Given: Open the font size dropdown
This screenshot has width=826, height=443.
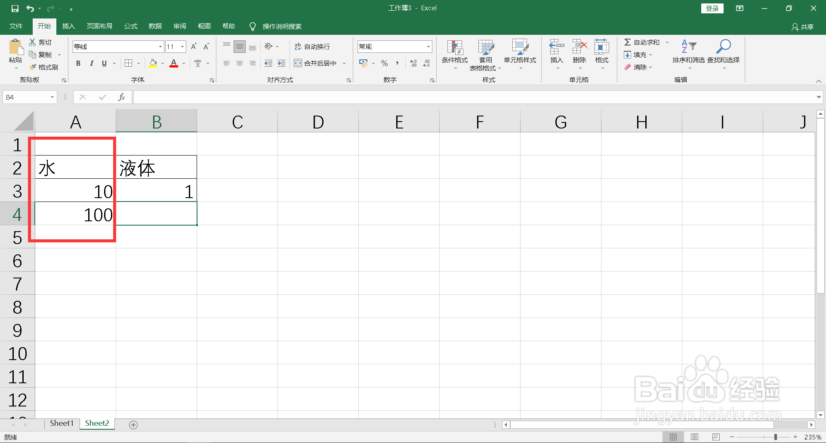Looking at the screenshot, I should pyautogui.click(x=182, y=46).
